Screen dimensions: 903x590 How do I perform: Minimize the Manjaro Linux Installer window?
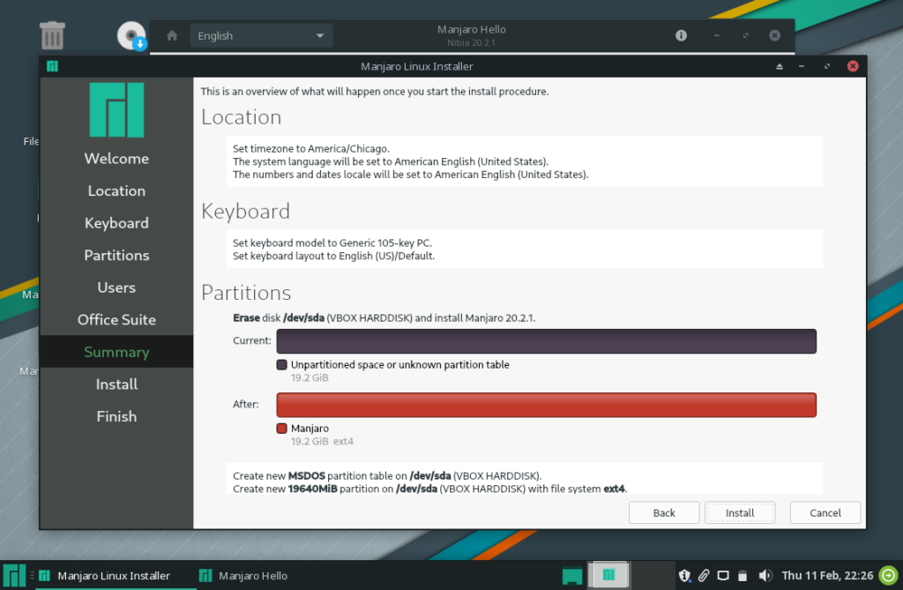801,66
